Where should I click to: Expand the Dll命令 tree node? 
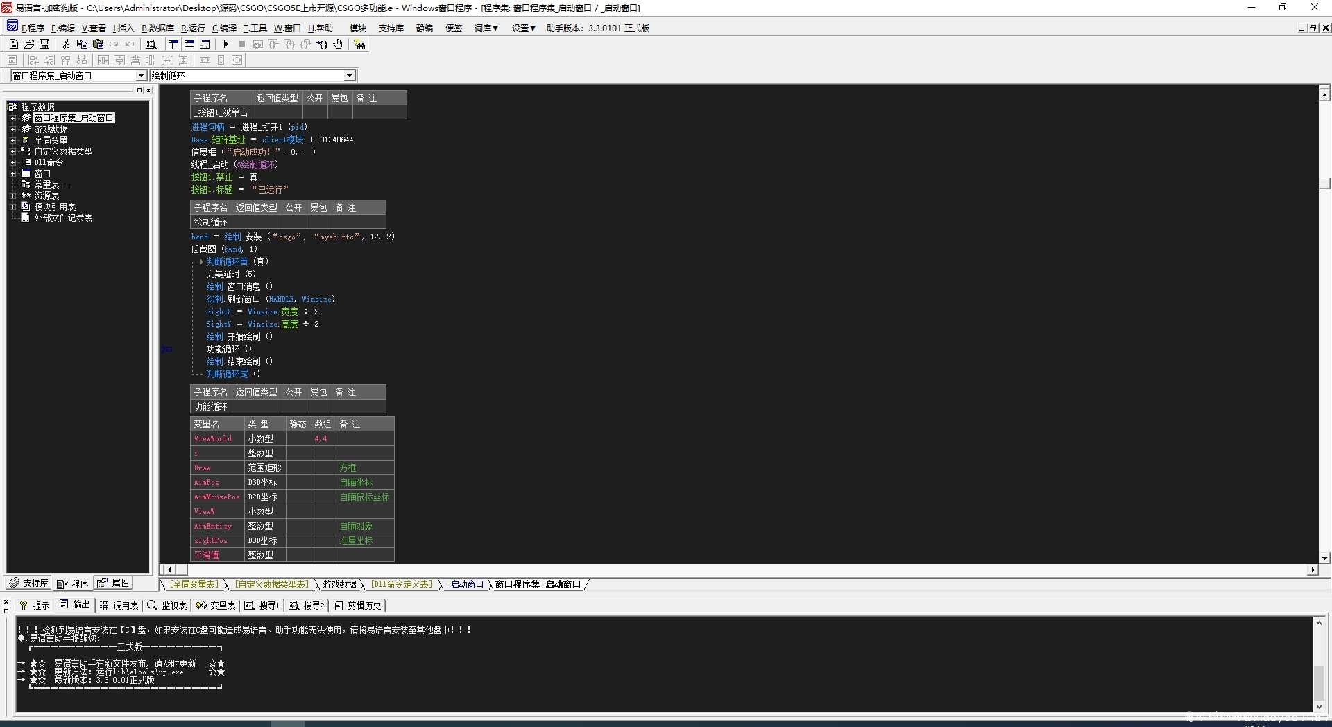(x=12, y=162)
